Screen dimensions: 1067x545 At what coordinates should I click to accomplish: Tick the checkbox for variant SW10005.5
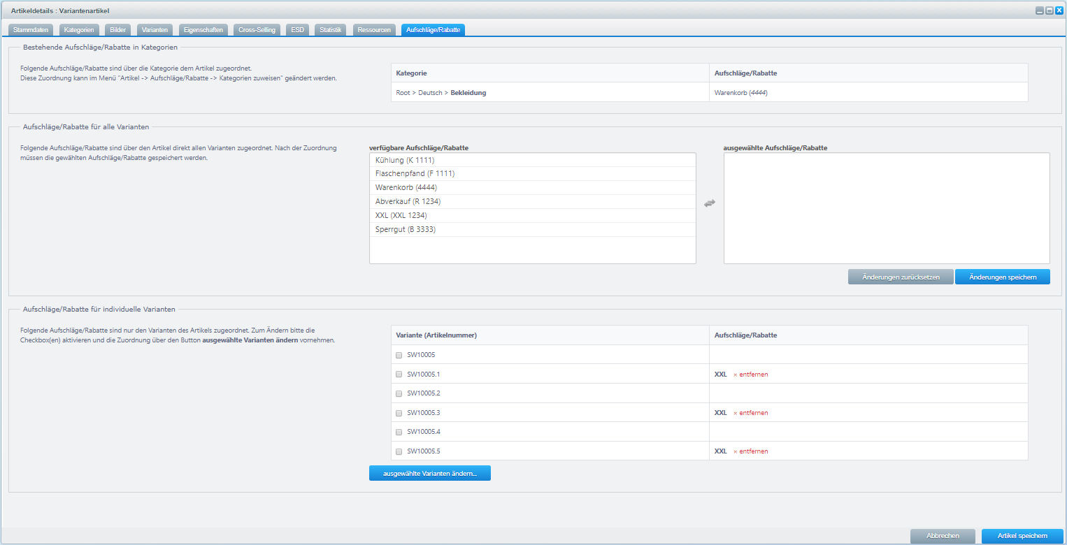(x=399, y=451)
